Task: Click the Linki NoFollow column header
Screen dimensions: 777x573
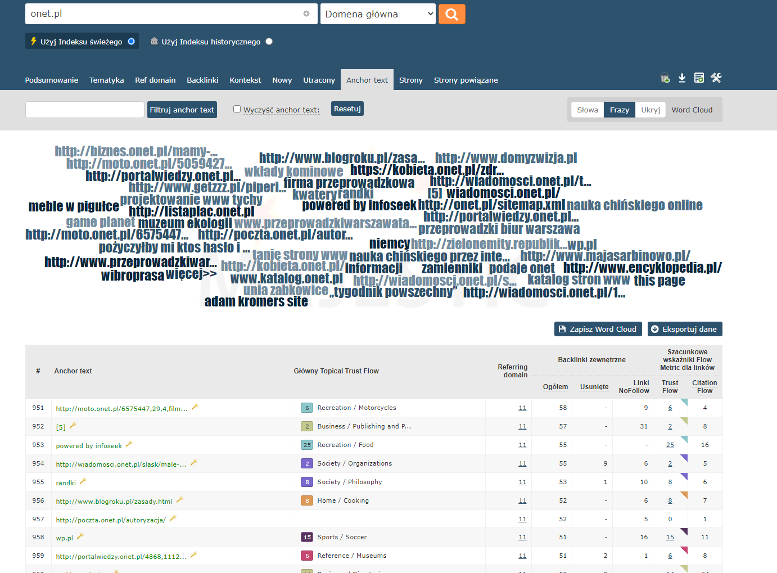Action: pyautogui.click(x=634, y=386)
